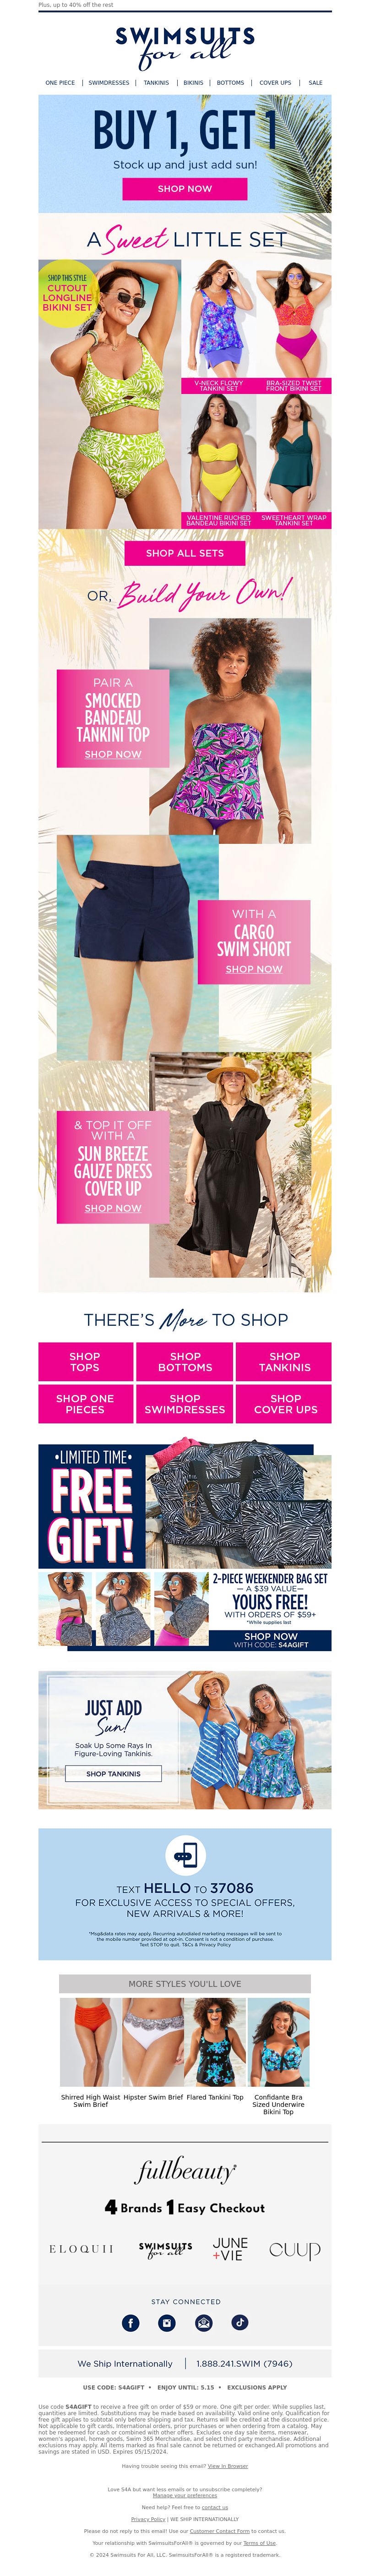Open the Swimdresses menu item
The image size is (370, 2576).
tap(109, 83)
